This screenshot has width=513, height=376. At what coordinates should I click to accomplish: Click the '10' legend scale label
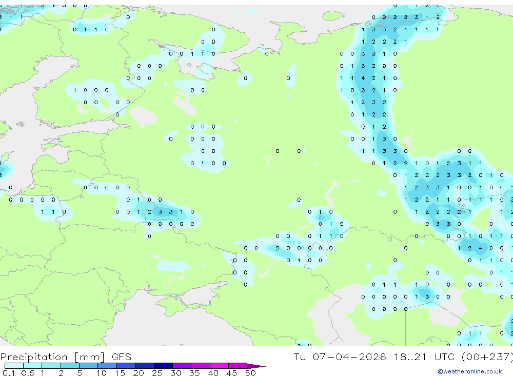click(x=102, y=373)
